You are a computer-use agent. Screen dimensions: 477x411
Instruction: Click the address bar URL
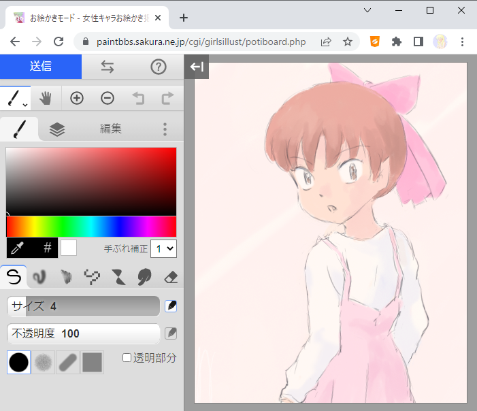(201, 42)
